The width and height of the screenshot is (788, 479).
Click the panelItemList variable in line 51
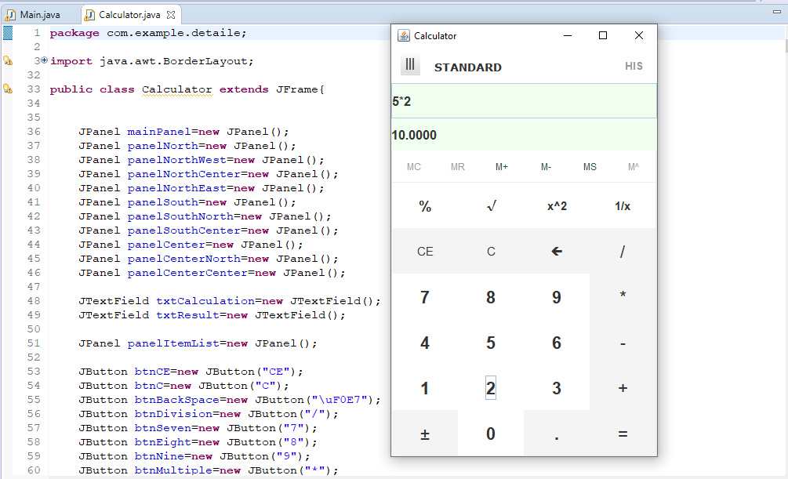click(173, 343)
